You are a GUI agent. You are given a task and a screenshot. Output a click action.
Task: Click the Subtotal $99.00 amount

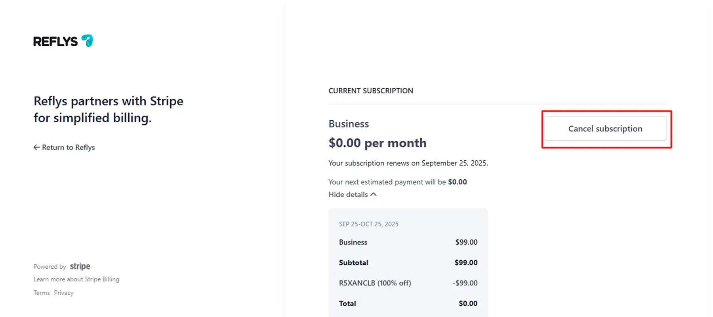coord(466,262)
